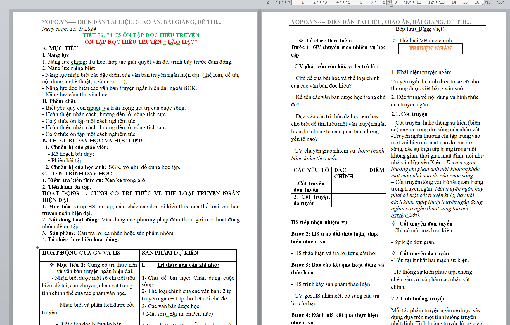The width and height of the screenshot is (510, 325).
Task: Click the YOPO.VN header on the left page
Action: pyautogui.click(x=132, y=22)
